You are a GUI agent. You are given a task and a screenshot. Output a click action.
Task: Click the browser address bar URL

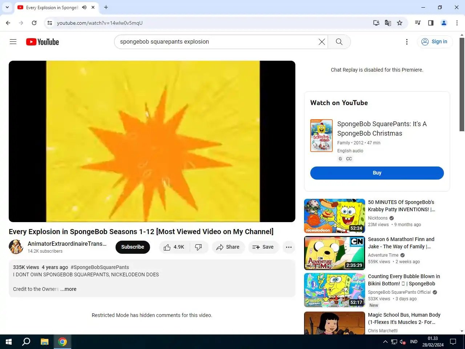(100, 23)
